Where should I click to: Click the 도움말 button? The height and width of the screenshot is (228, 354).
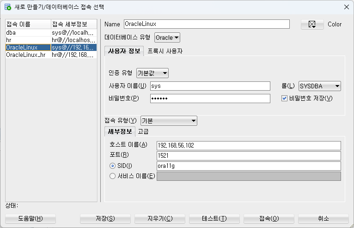(31, 218)
